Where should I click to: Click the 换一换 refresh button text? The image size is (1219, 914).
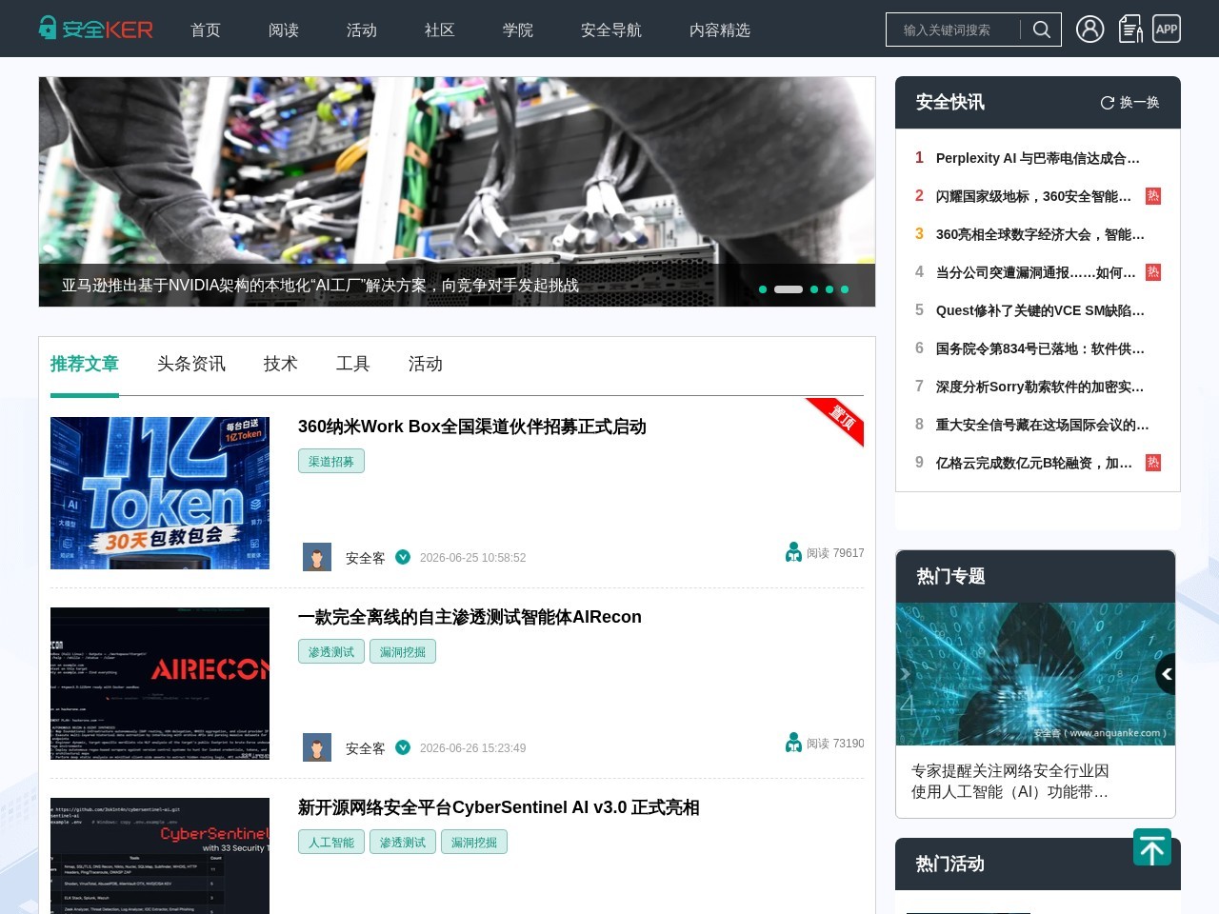pos(1140,103)
